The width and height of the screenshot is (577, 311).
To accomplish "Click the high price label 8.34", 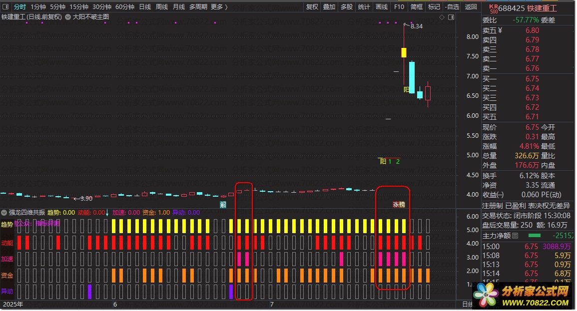I will (x=417, y=26).
